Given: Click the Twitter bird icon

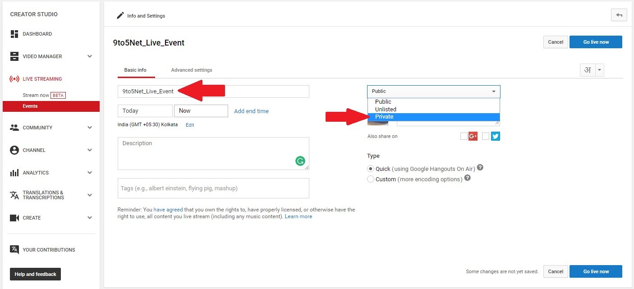Looking at the screenshot, I should pyautogui.click(x=495, y=136).
